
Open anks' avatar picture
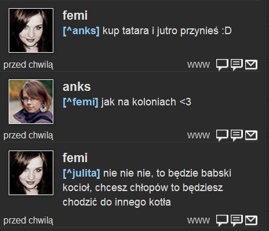coord(31,101)
